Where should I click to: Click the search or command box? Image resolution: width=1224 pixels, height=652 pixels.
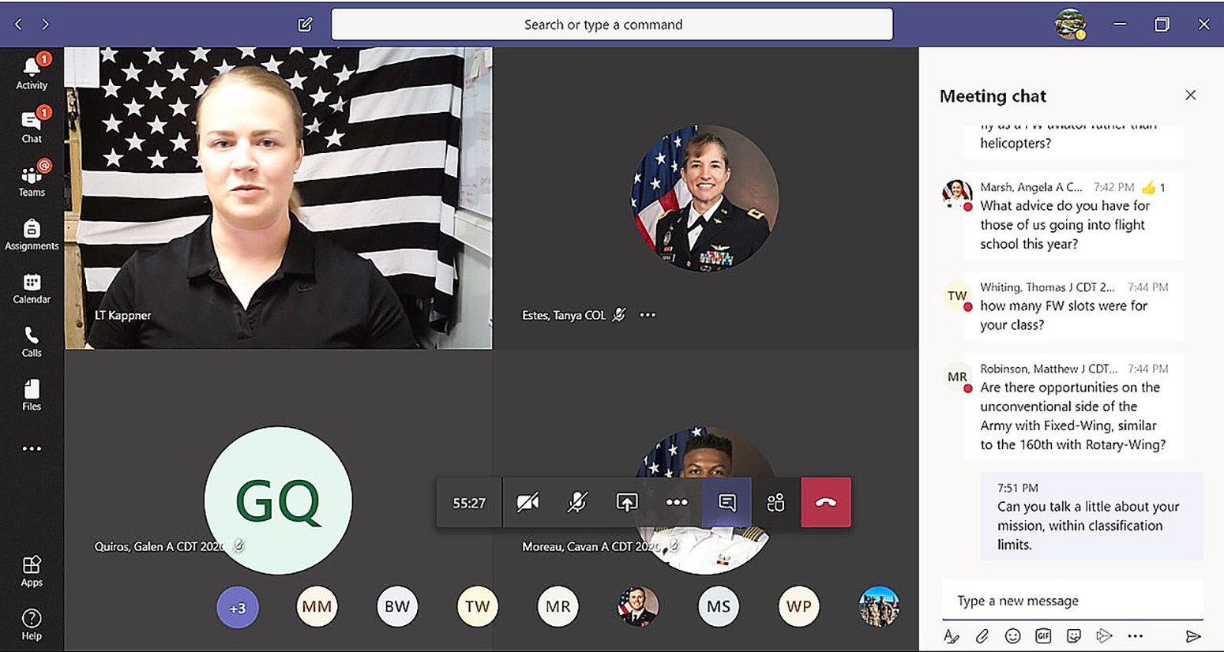612,24
